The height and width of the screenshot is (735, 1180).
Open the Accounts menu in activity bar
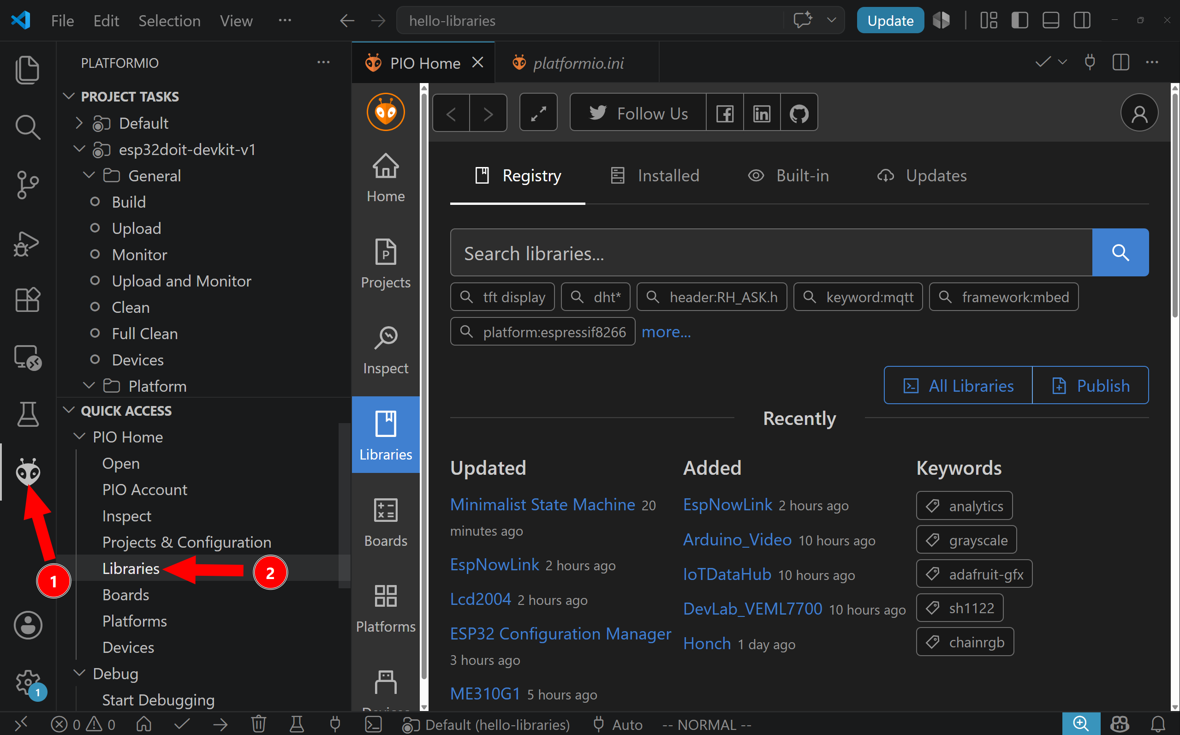28,625
